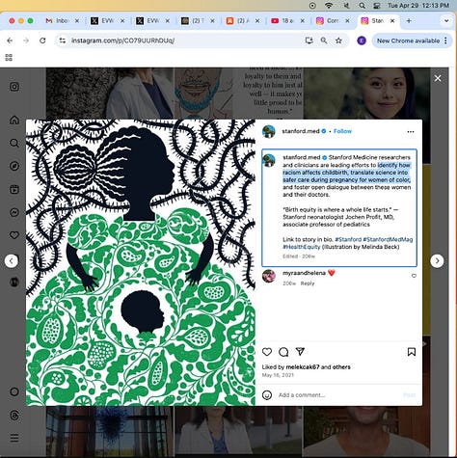457x458 pixels.
Task: Open post options three-dot menu
Action: click(x=411, y=132)
